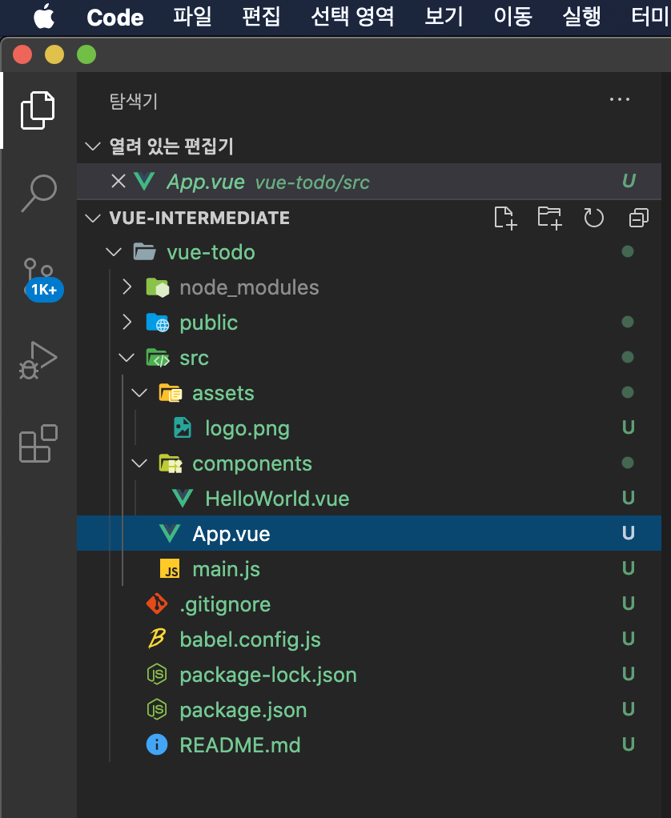Open the 보기 menu

click(x=444, y=17)
